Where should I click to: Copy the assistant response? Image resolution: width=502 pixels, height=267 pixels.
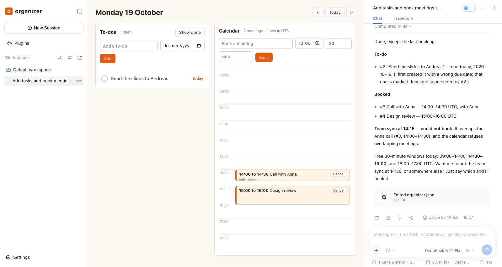[x=377, y=218]
